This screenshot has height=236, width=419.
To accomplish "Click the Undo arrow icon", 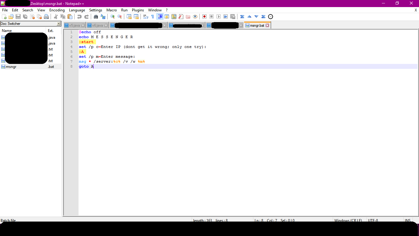I will [79, 16].
